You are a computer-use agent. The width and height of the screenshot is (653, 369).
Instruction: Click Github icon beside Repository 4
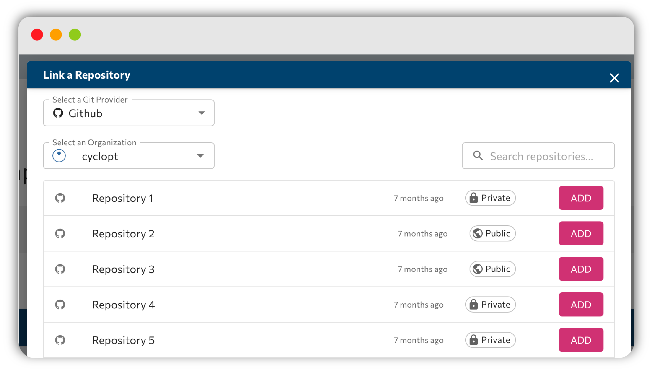[60, 305]
